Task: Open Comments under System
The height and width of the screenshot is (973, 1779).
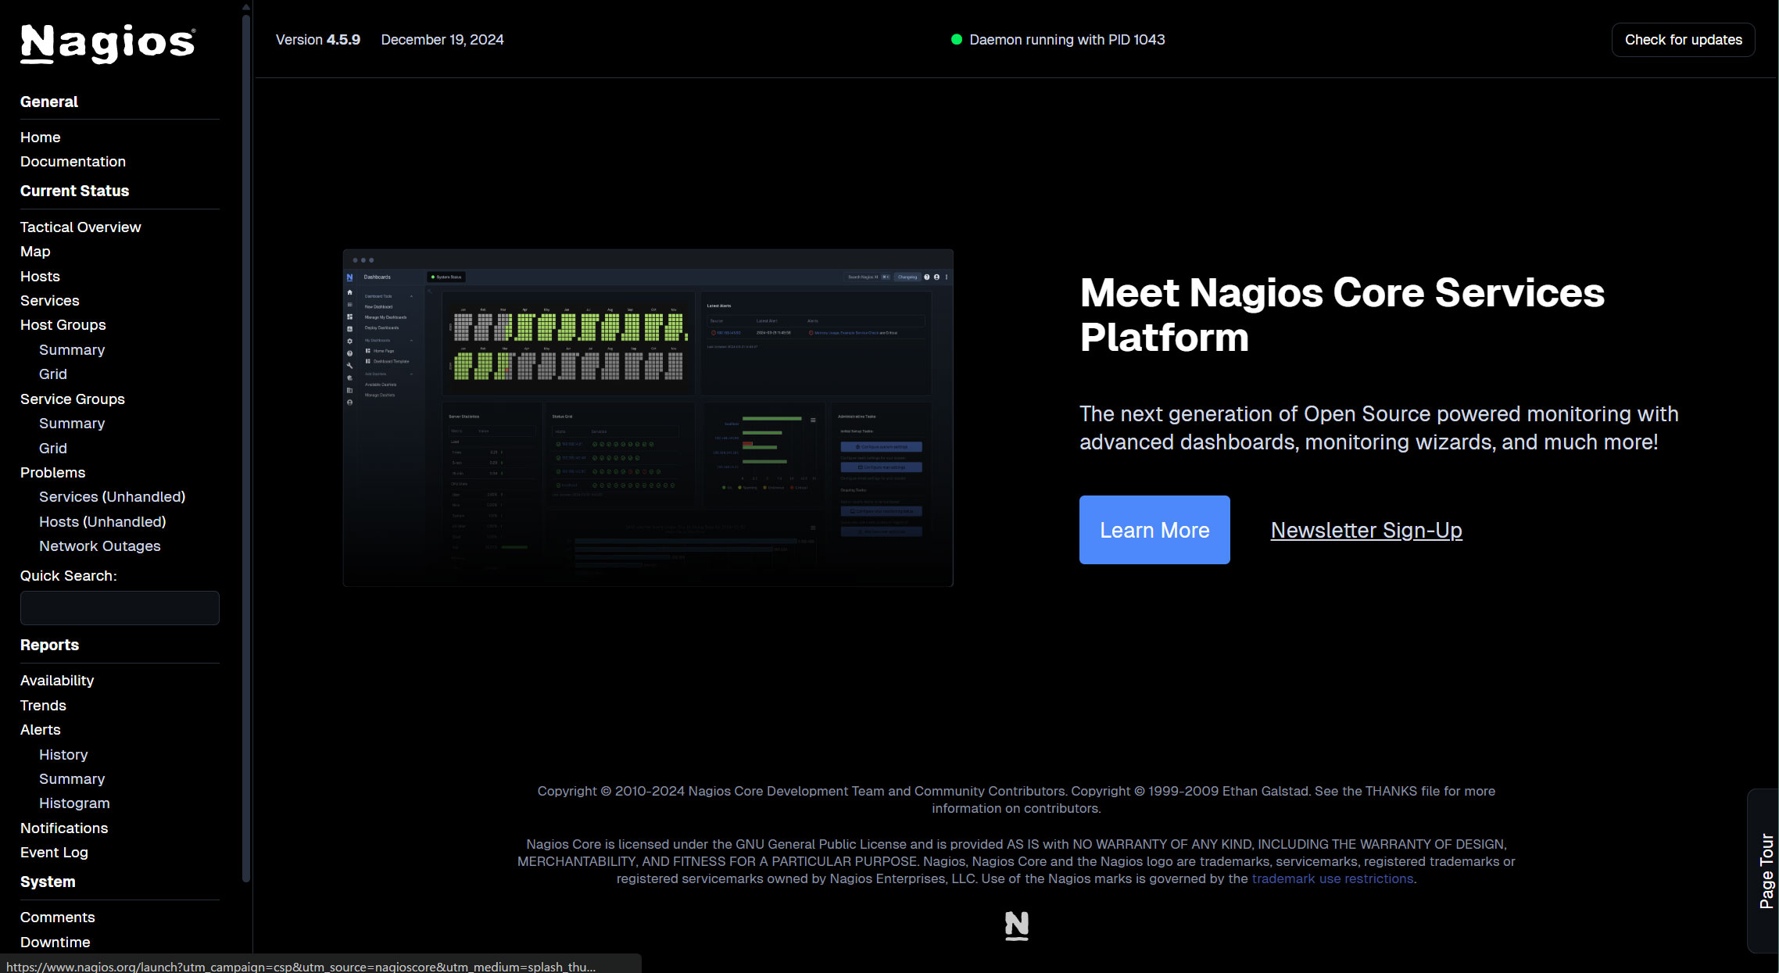Action: [58, 917]
